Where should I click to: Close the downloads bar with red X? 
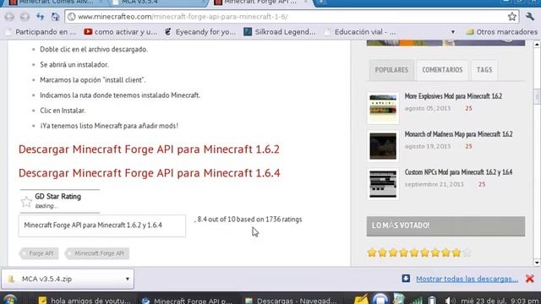coord(530,279)
